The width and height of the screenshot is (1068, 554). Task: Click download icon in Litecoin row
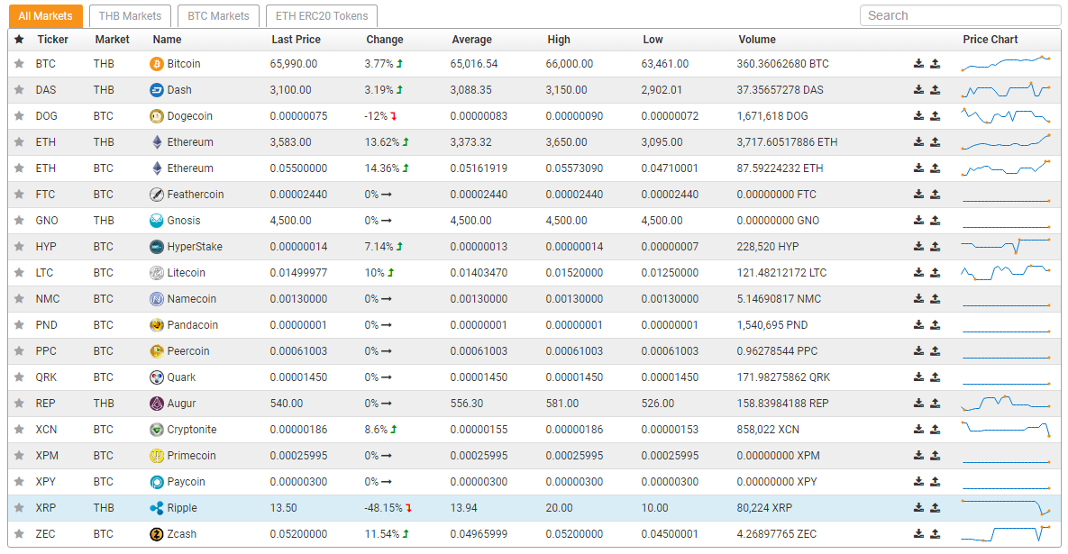click(x=918, y=273)
